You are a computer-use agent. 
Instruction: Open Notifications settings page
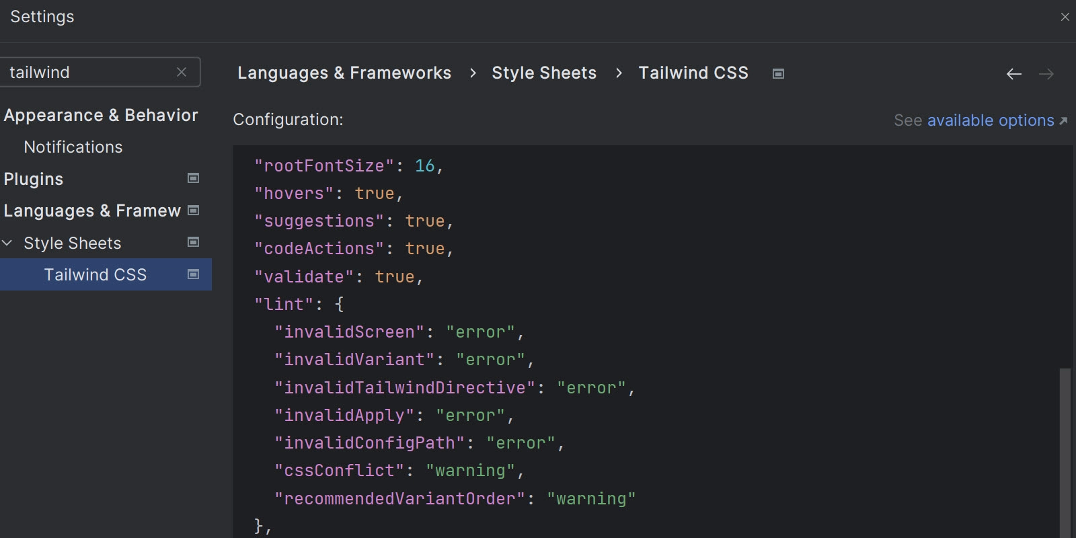[x=73, y=147]
